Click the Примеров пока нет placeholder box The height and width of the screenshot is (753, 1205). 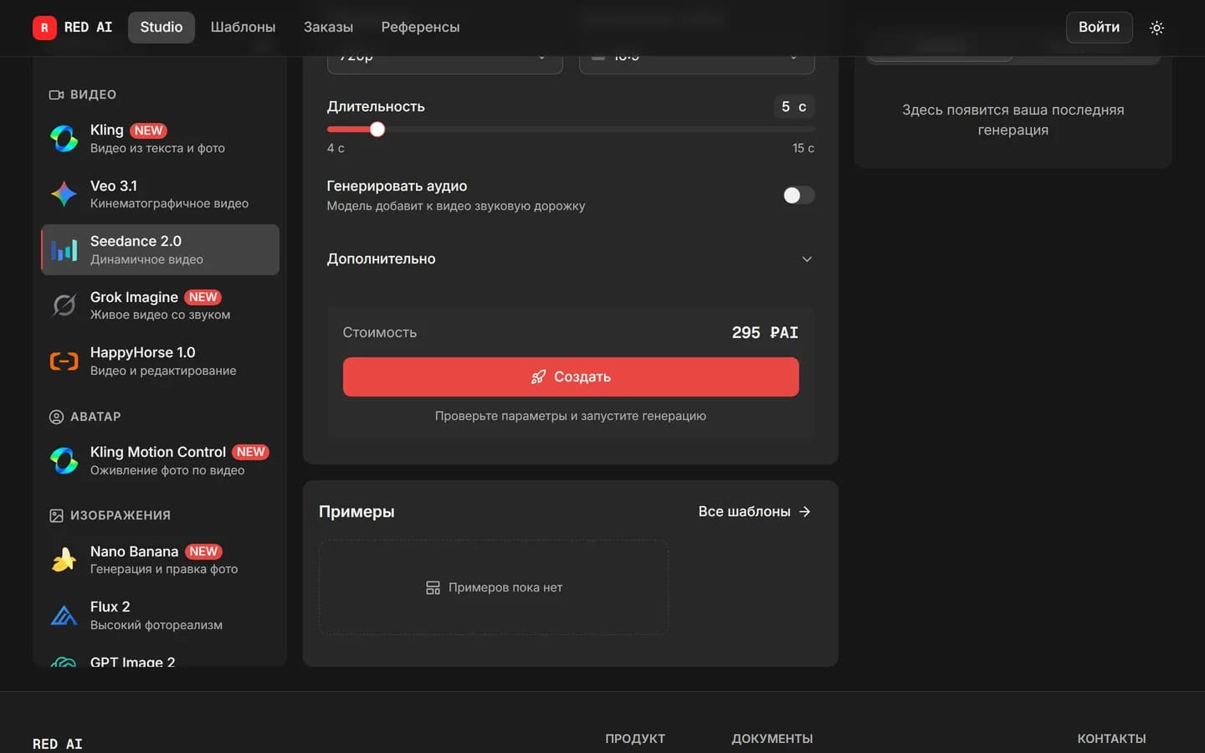tap(494, 587)
